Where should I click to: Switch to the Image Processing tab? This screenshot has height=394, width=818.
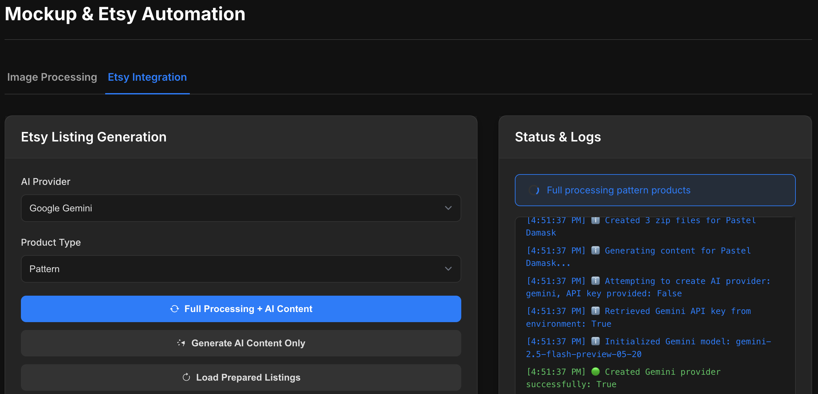click(52, 77)
